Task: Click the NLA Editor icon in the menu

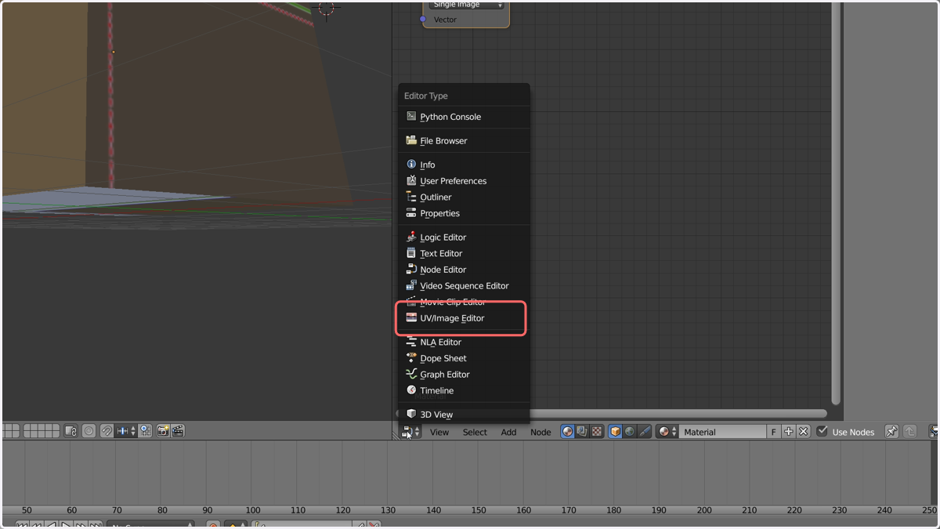Action: [411, 342]
